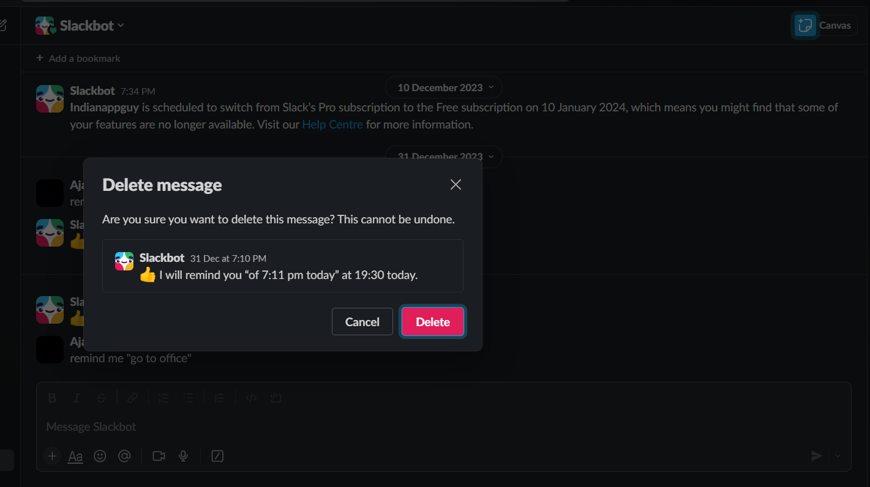The width and height of the screenshot is (870, 487).
Task: Open the Help Centre link
Action: 332,124
